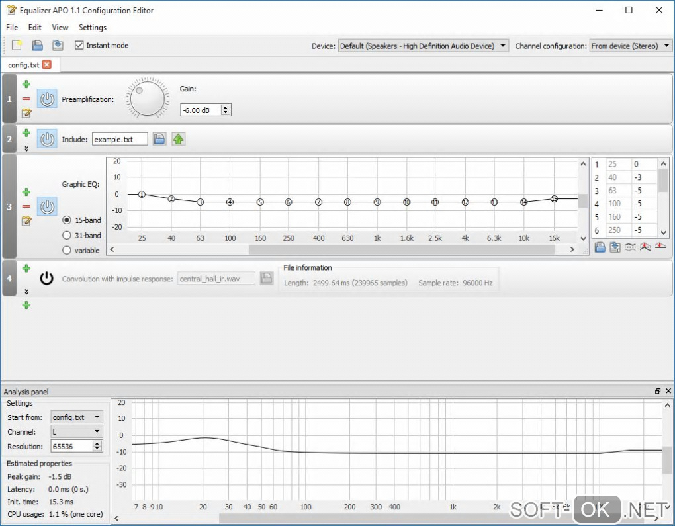
Task: Expand options chevron on Include row
Action: [x=26, y=148]
